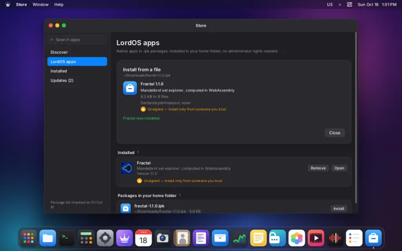Open the Reminders list icon in dock
This screenshot has height=251, width=402.
click(354, 238)
